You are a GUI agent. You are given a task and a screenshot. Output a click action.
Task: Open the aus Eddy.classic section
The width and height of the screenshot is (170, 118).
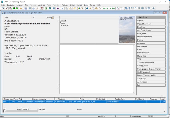(x=151, y=30)
